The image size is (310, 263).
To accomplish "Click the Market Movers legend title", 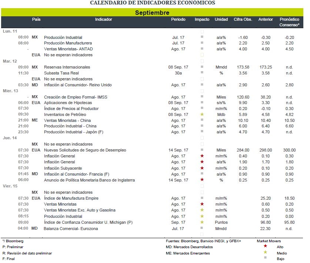I will click(269, 241).
